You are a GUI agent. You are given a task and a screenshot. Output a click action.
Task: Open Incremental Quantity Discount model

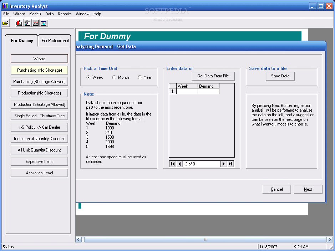(x=39, y=139)
